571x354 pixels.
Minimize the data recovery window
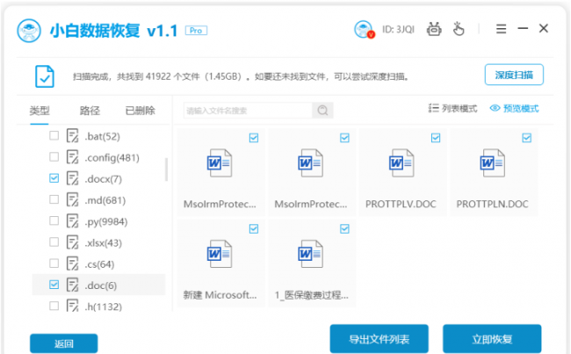click(x=523, y=28)
